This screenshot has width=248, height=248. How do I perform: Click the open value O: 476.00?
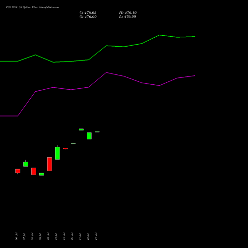pos(88,17)
